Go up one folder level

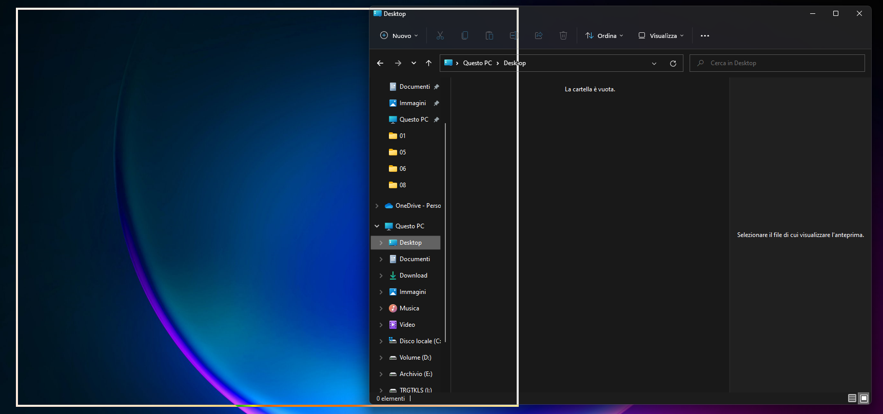[x=428, y=63]
